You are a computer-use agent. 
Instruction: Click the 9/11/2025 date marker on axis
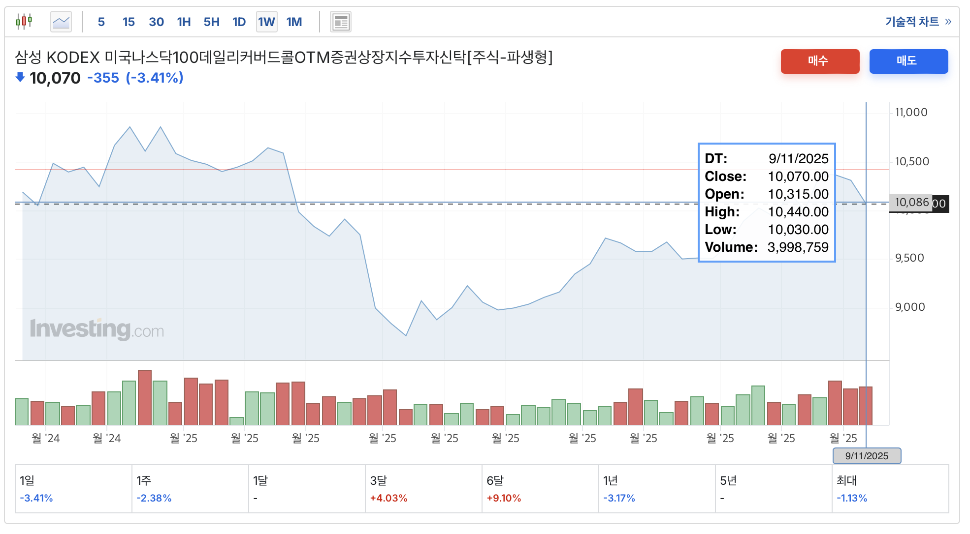pos(867,456)
